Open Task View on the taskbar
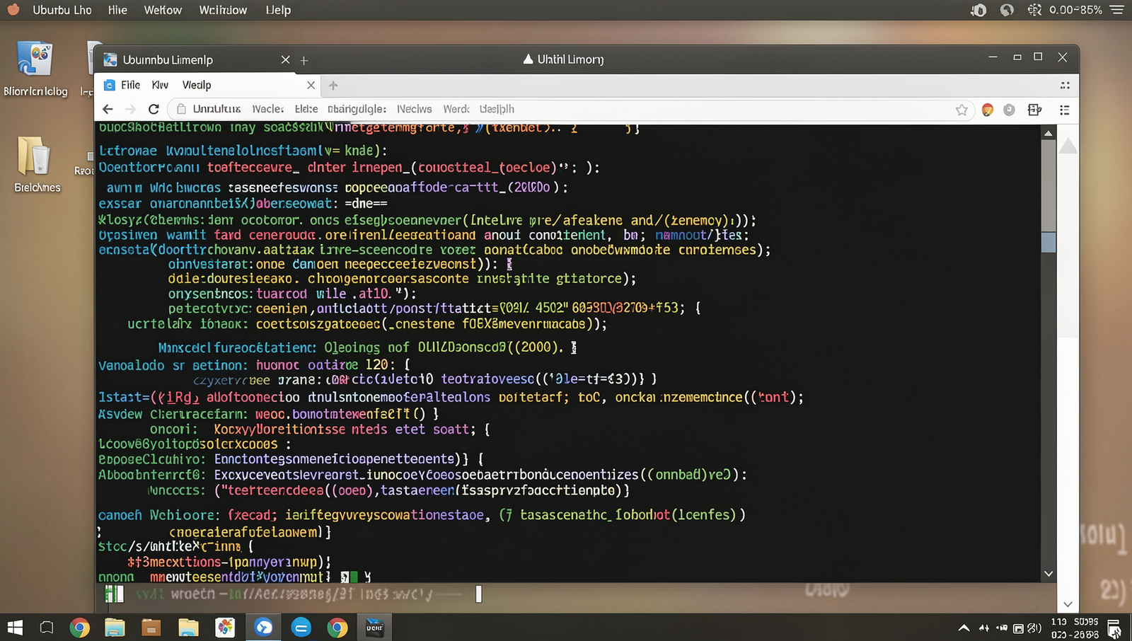 point(47,628)
